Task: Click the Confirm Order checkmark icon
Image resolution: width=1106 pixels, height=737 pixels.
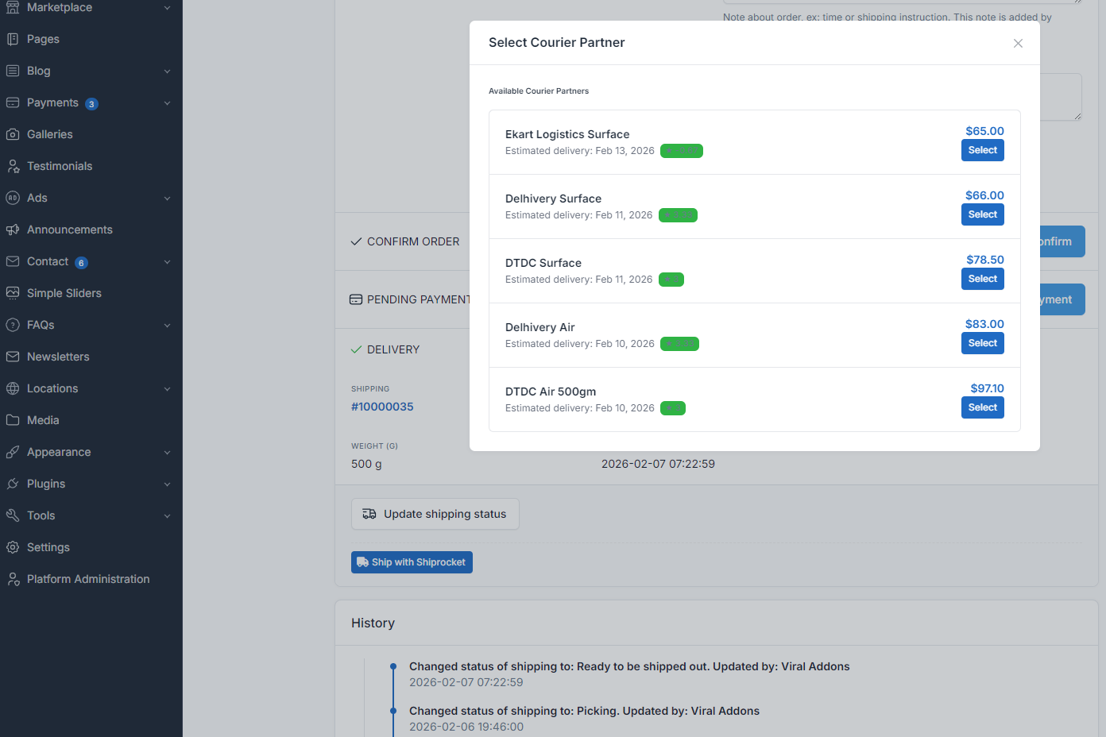Action: (356, 241)
